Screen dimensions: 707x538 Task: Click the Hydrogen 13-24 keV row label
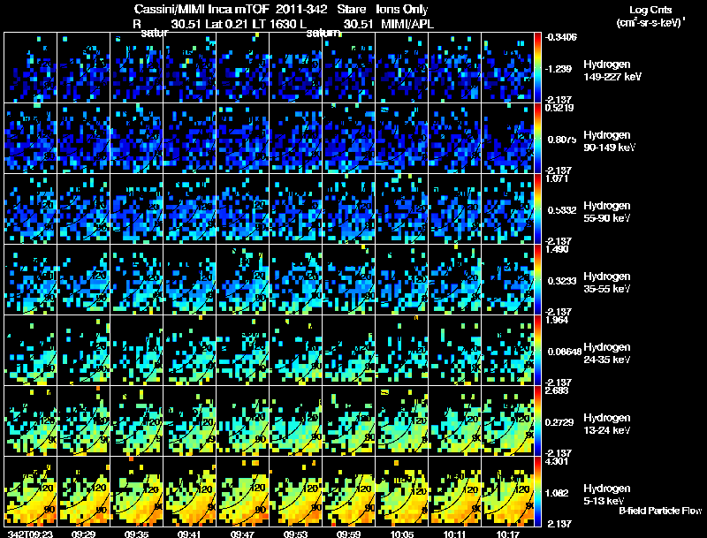coord(607,424)
